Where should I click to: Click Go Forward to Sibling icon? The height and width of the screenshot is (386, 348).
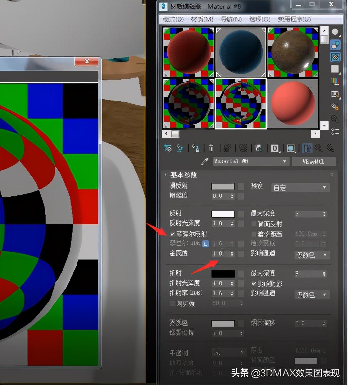[330, 148]
